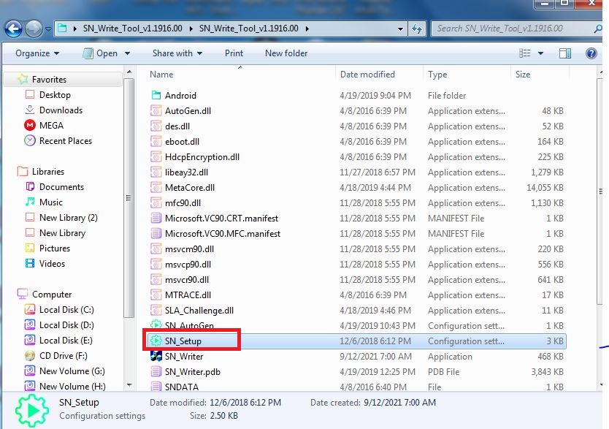Viewport: 609px width, 429px height.
Task: Open the Pictures library
Action: point(55,248)
